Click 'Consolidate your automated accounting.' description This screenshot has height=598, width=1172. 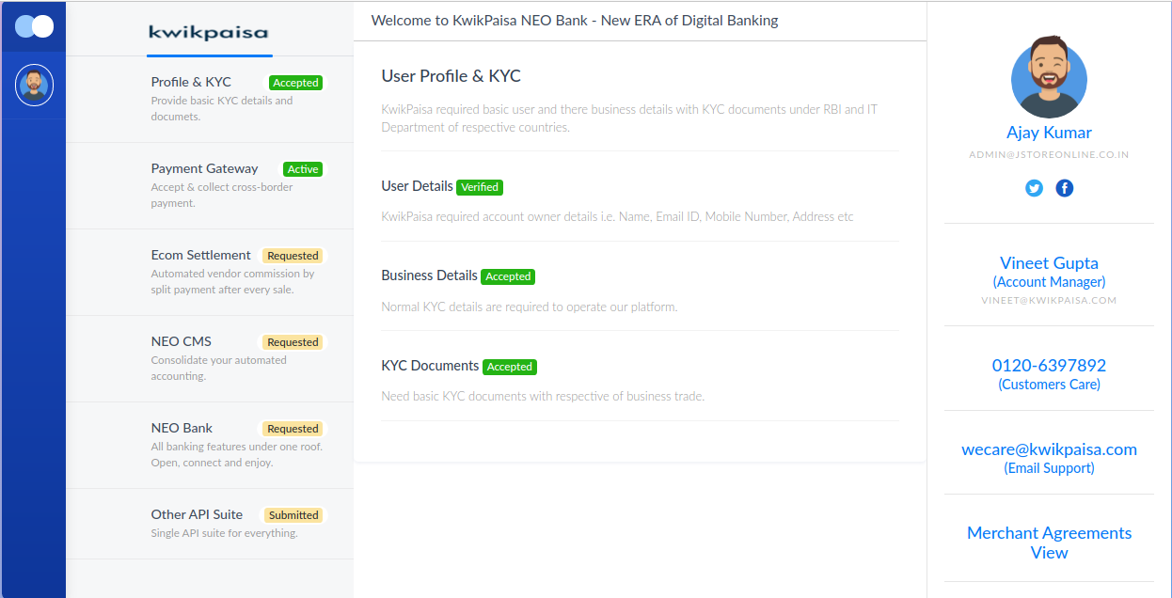pyautogui.click(x=218, y=368)
